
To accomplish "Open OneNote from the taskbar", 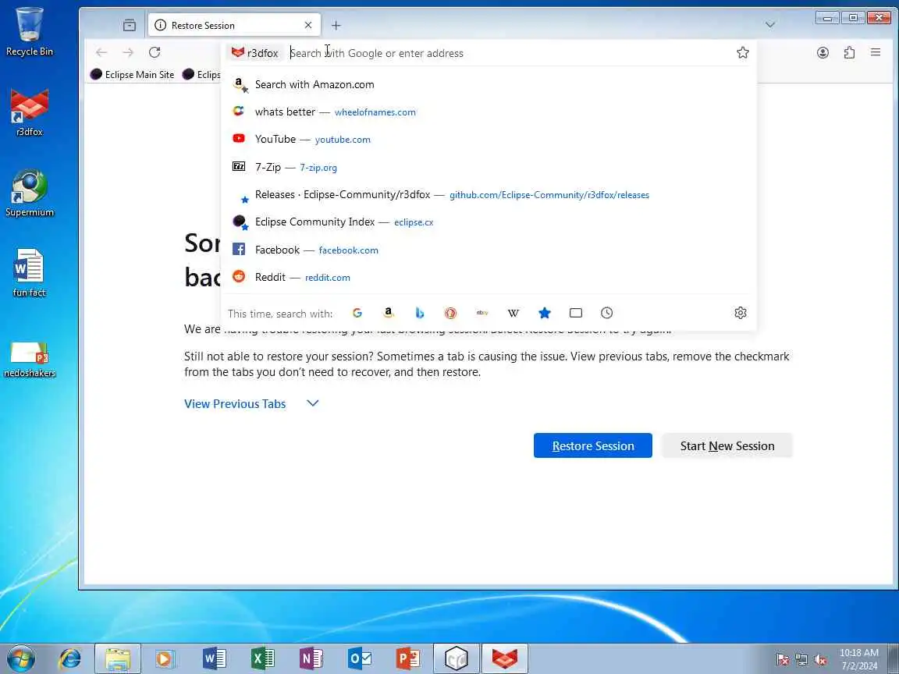I will tap(311, 658).
